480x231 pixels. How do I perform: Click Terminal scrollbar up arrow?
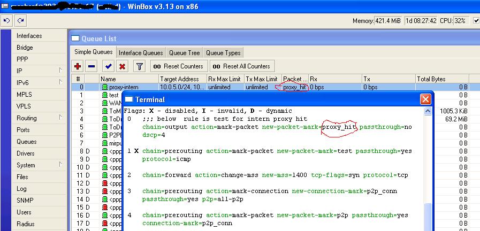(x=428, y=111)
